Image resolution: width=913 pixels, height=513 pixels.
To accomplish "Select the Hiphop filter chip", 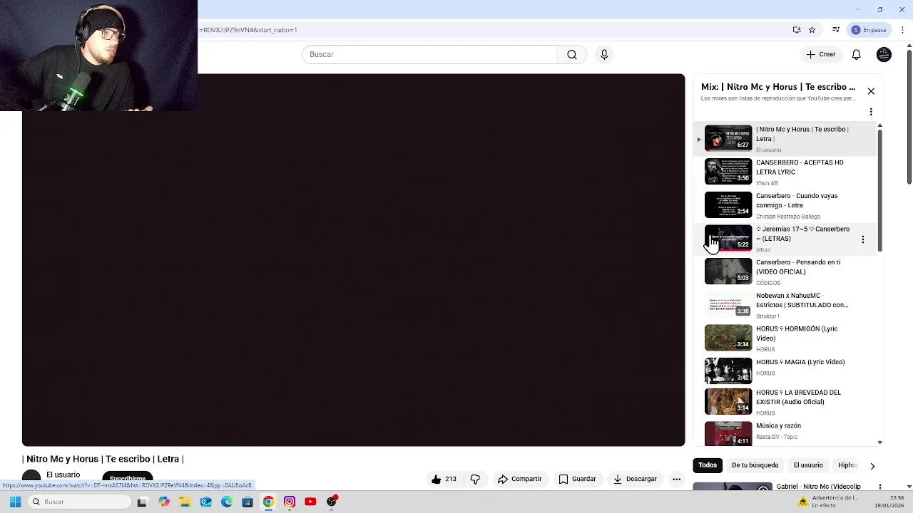I will click(847, 465).
